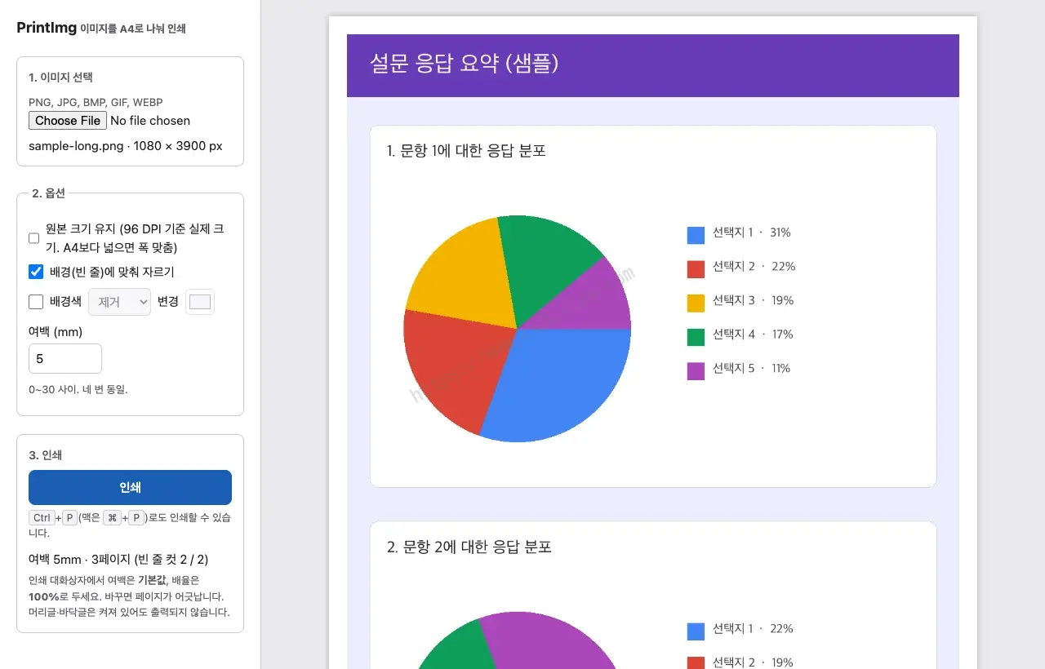
Task: Click the purple 선택지 5 legend square
Action: 696,371
